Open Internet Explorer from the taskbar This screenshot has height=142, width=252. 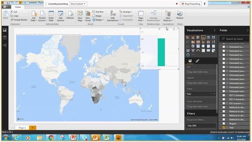click(x=16, y=138)
